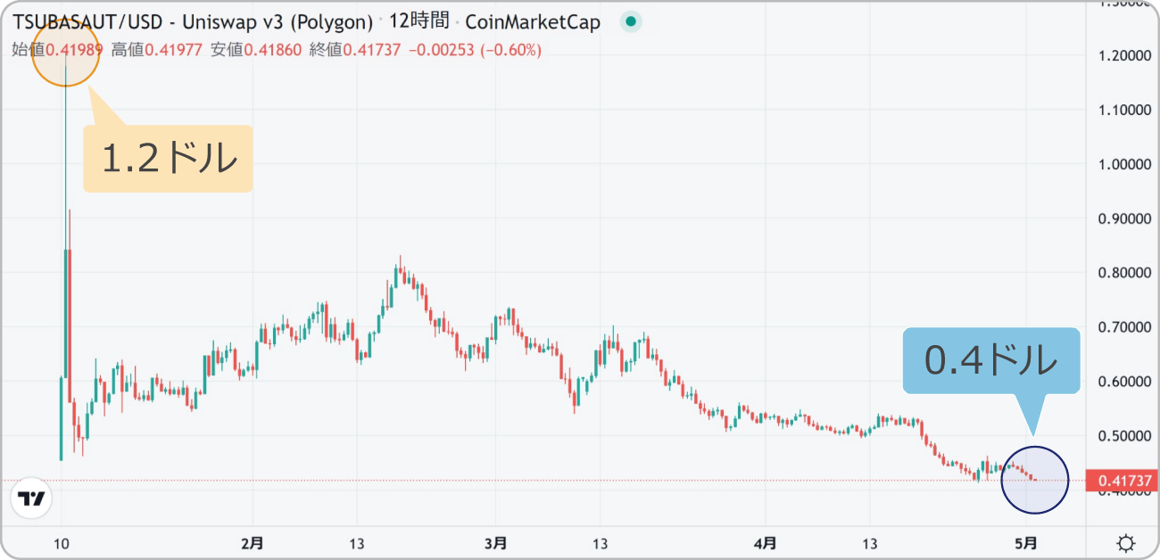Click the 1.20000 price axis label
The image size is (1160, 560).
(x=1125, y=55)
